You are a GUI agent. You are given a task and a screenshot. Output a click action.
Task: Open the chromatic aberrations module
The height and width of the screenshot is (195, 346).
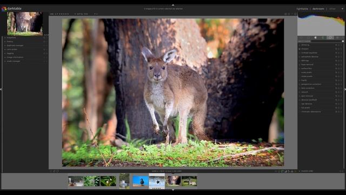pyautogui.click(x=311, y=112)
